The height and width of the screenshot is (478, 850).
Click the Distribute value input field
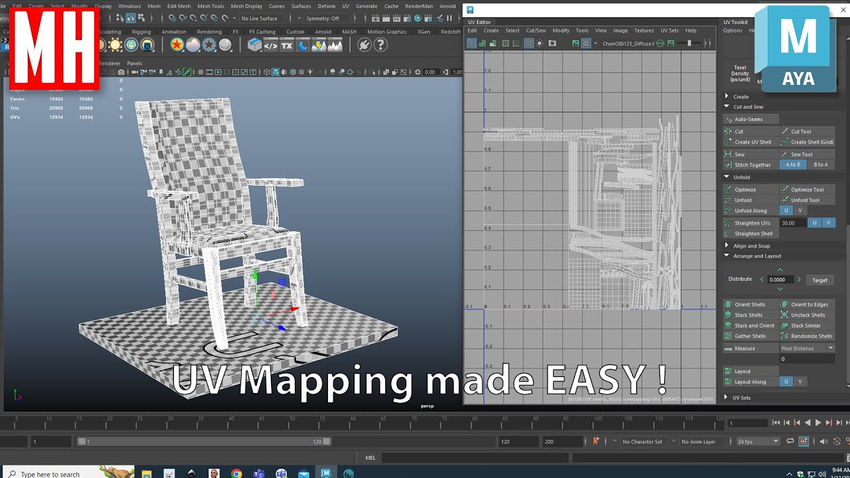[780, 280]
